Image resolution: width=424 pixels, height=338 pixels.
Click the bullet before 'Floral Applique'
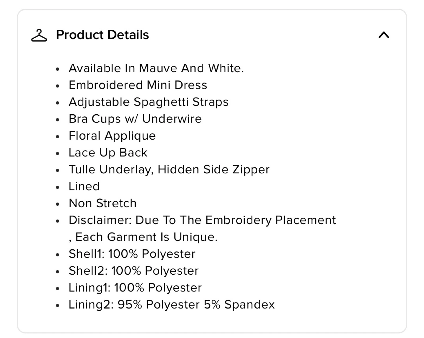click(x=58, y=137)
